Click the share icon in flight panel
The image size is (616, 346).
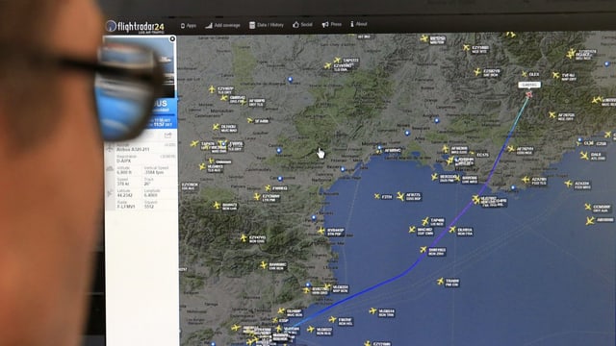[x=167, y=136]
